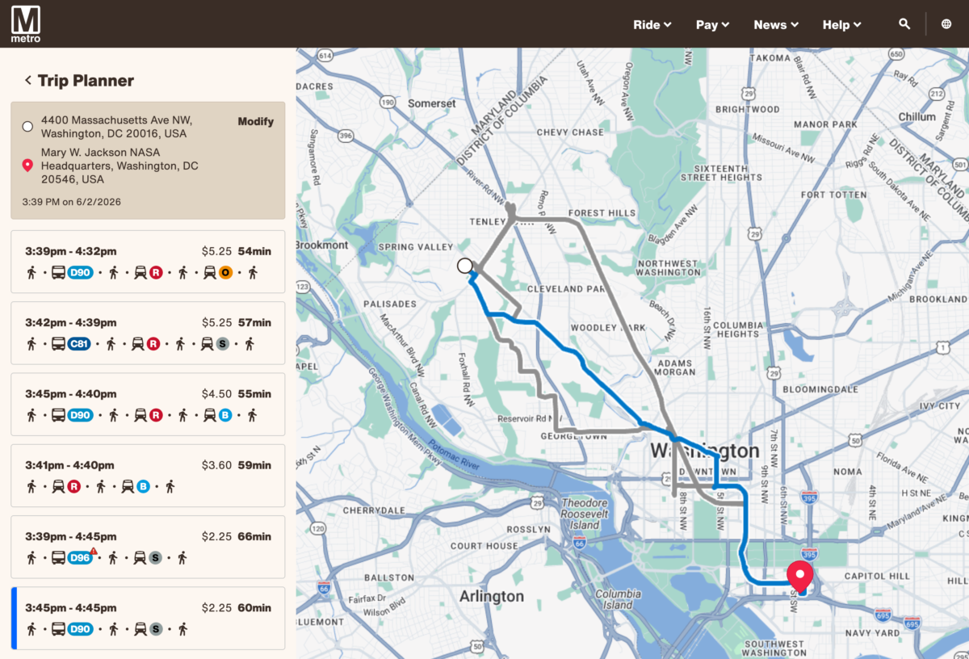Viewport: 969px width, 659px height.
Task: Click the origin address 4400 Massachusetts Ave NW
Action: (x=116, y=126)
